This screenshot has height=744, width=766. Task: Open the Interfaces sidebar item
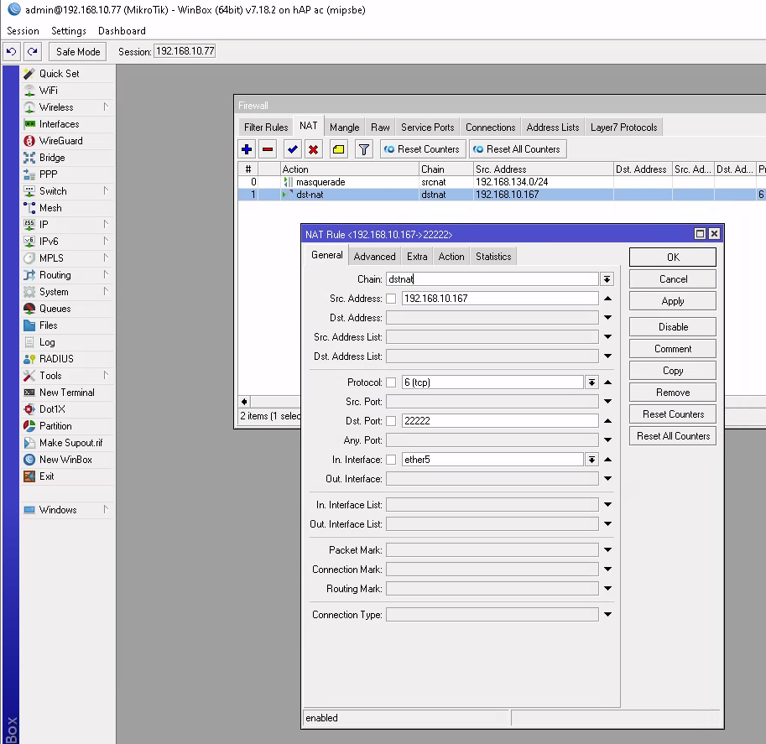(59, 124)
